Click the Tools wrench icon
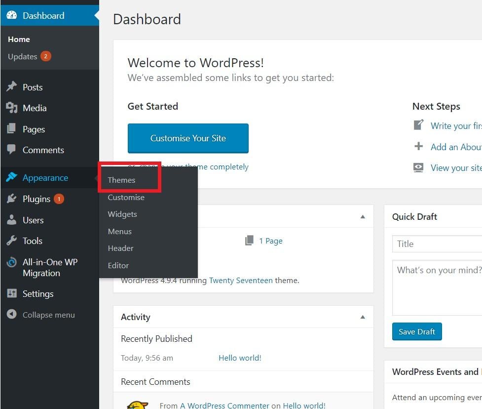482x409 pixels. click(11, 241)
